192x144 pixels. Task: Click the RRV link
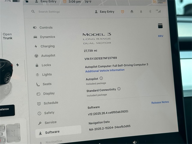tap(160, 36)
